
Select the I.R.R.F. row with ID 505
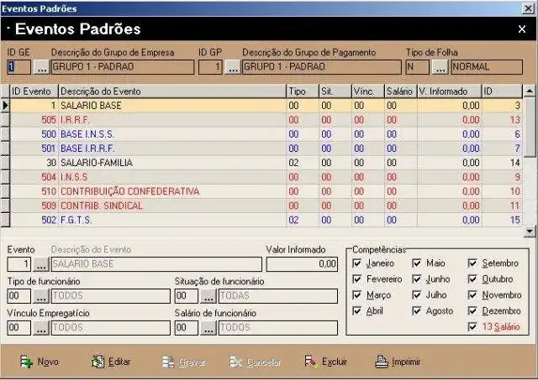tap(266, 120)
